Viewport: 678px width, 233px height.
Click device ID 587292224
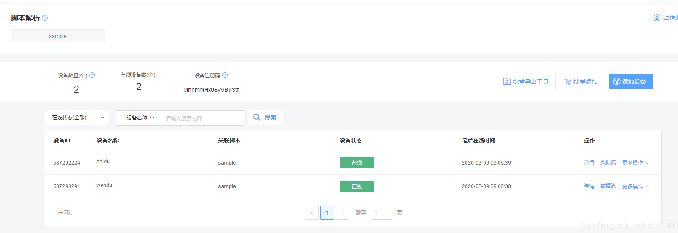click(66, 163)
